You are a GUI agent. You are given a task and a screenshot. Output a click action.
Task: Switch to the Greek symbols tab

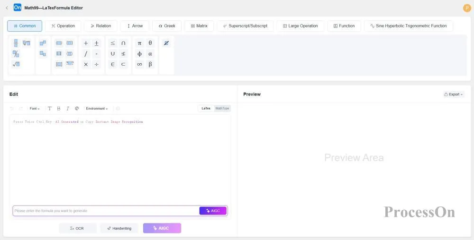tap(167, 26)
